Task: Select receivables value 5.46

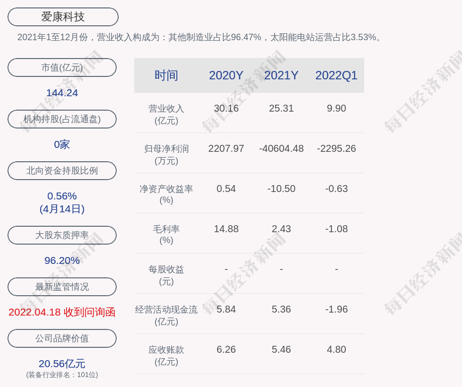Action: click(281, 349)
